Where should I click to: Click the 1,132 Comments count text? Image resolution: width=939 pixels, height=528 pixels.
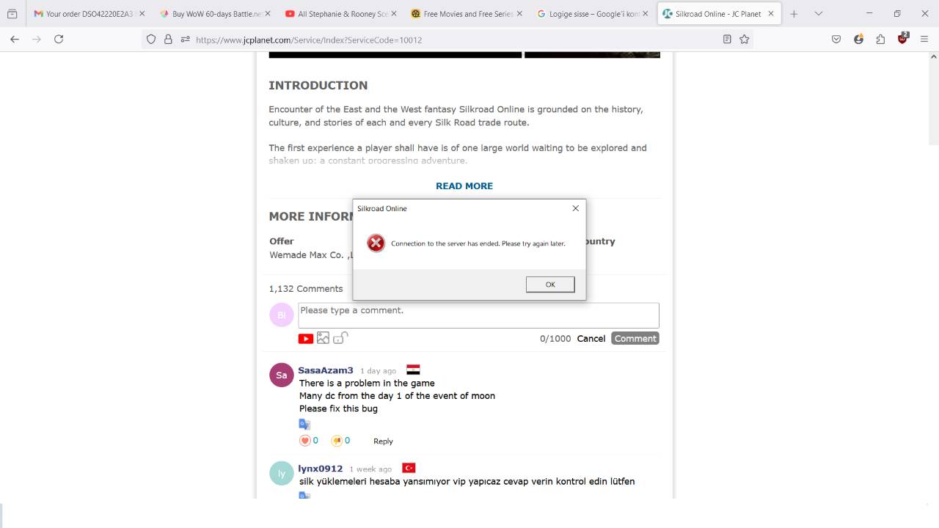click(x=306, y=288)
